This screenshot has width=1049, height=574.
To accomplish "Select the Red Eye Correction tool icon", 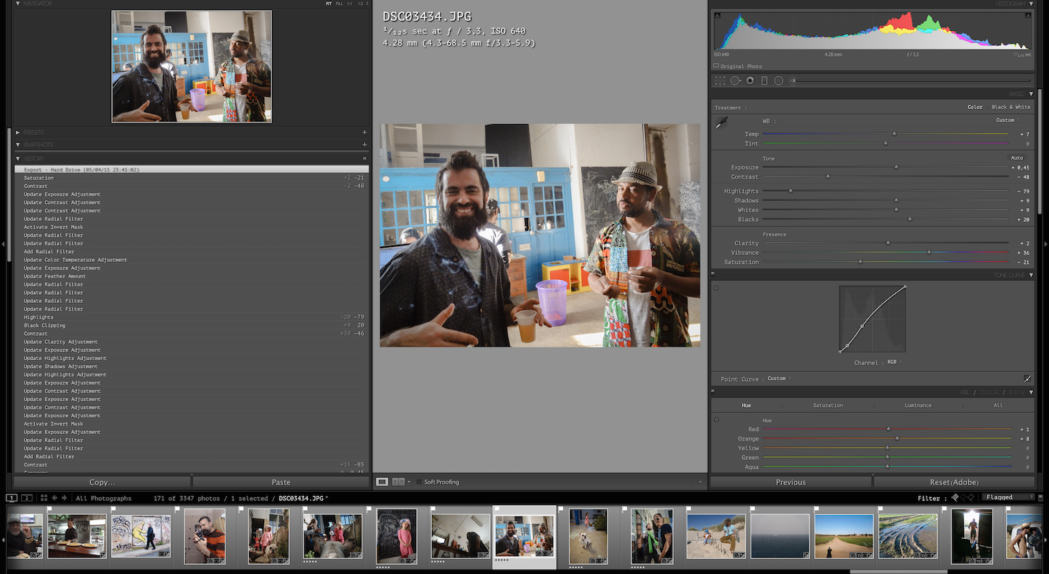I will coord(750,81).
